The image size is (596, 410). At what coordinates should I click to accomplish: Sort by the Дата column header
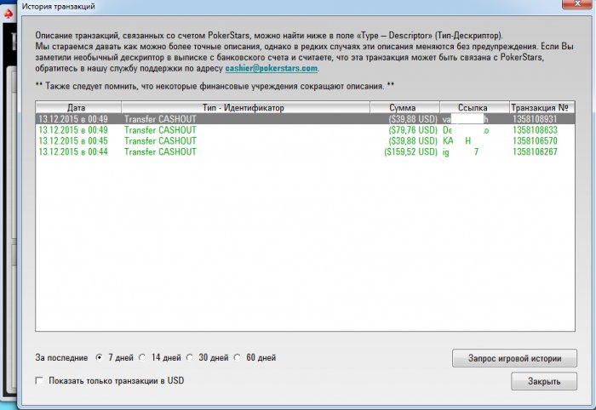tap(78, 107)
